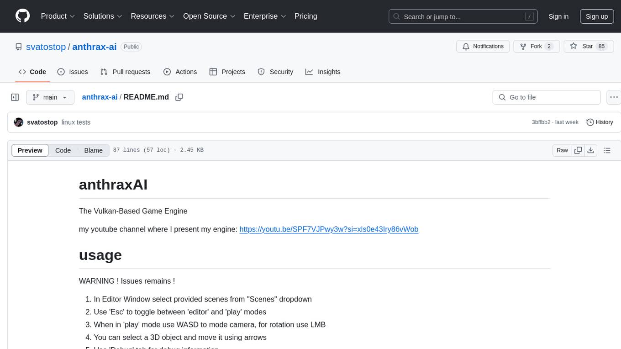The image size is (621, 349).
Task: Switch to Code view of README
Action: pos(63,150)
